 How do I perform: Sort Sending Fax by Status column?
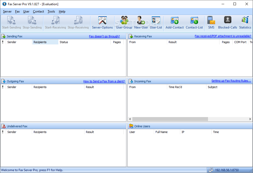(85, 42)
